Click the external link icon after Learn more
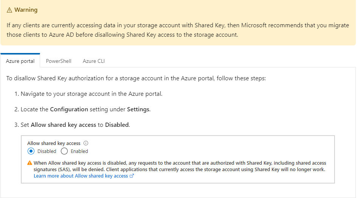This screenshot has width=363, height=198. click(x=132, y=176)
